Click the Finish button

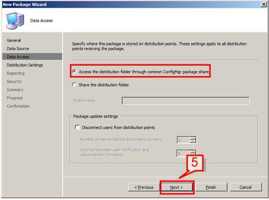tap(211, 187)
